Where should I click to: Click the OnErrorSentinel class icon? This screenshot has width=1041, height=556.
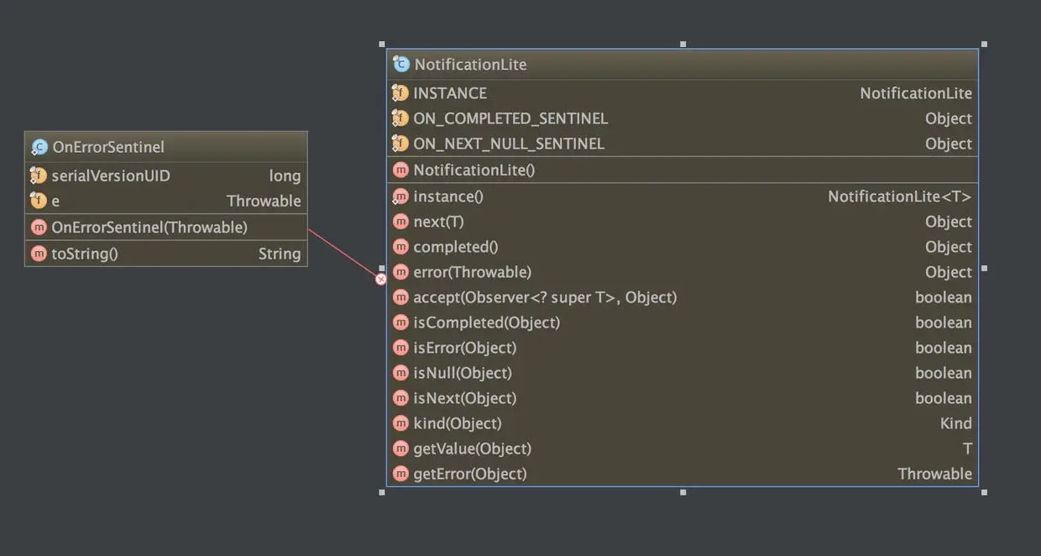pyautogui.click(x=39, y=147)
